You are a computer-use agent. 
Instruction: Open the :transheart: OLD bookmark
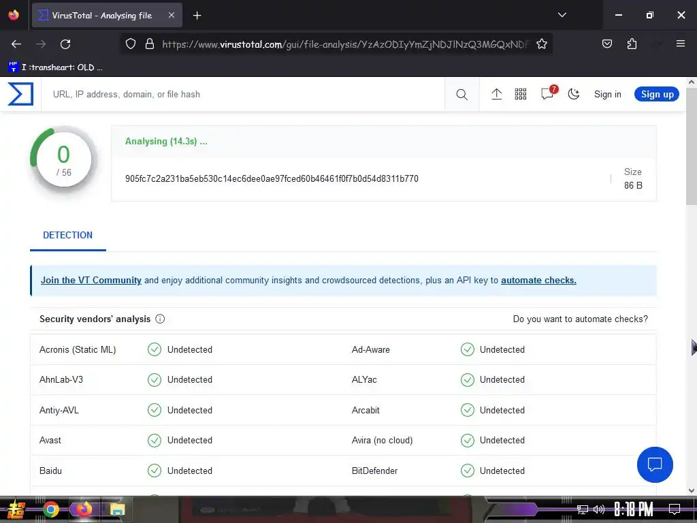click(x=56, y=67)
